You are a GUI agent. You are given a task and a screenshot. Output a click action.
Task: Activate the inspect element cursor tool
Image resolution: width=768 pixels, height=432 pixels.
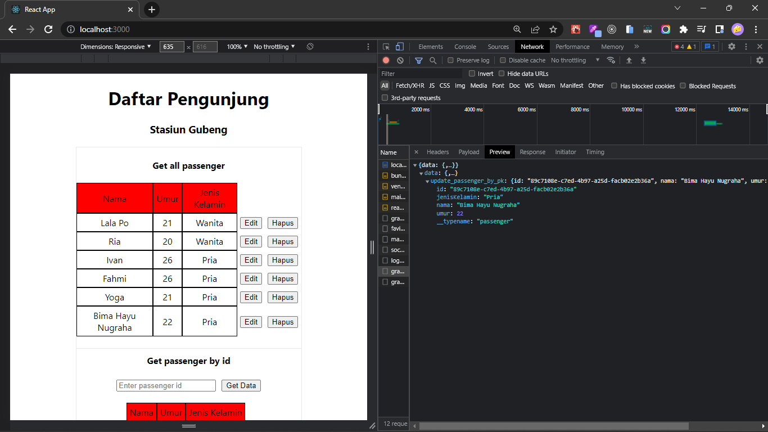click(385, 47)
